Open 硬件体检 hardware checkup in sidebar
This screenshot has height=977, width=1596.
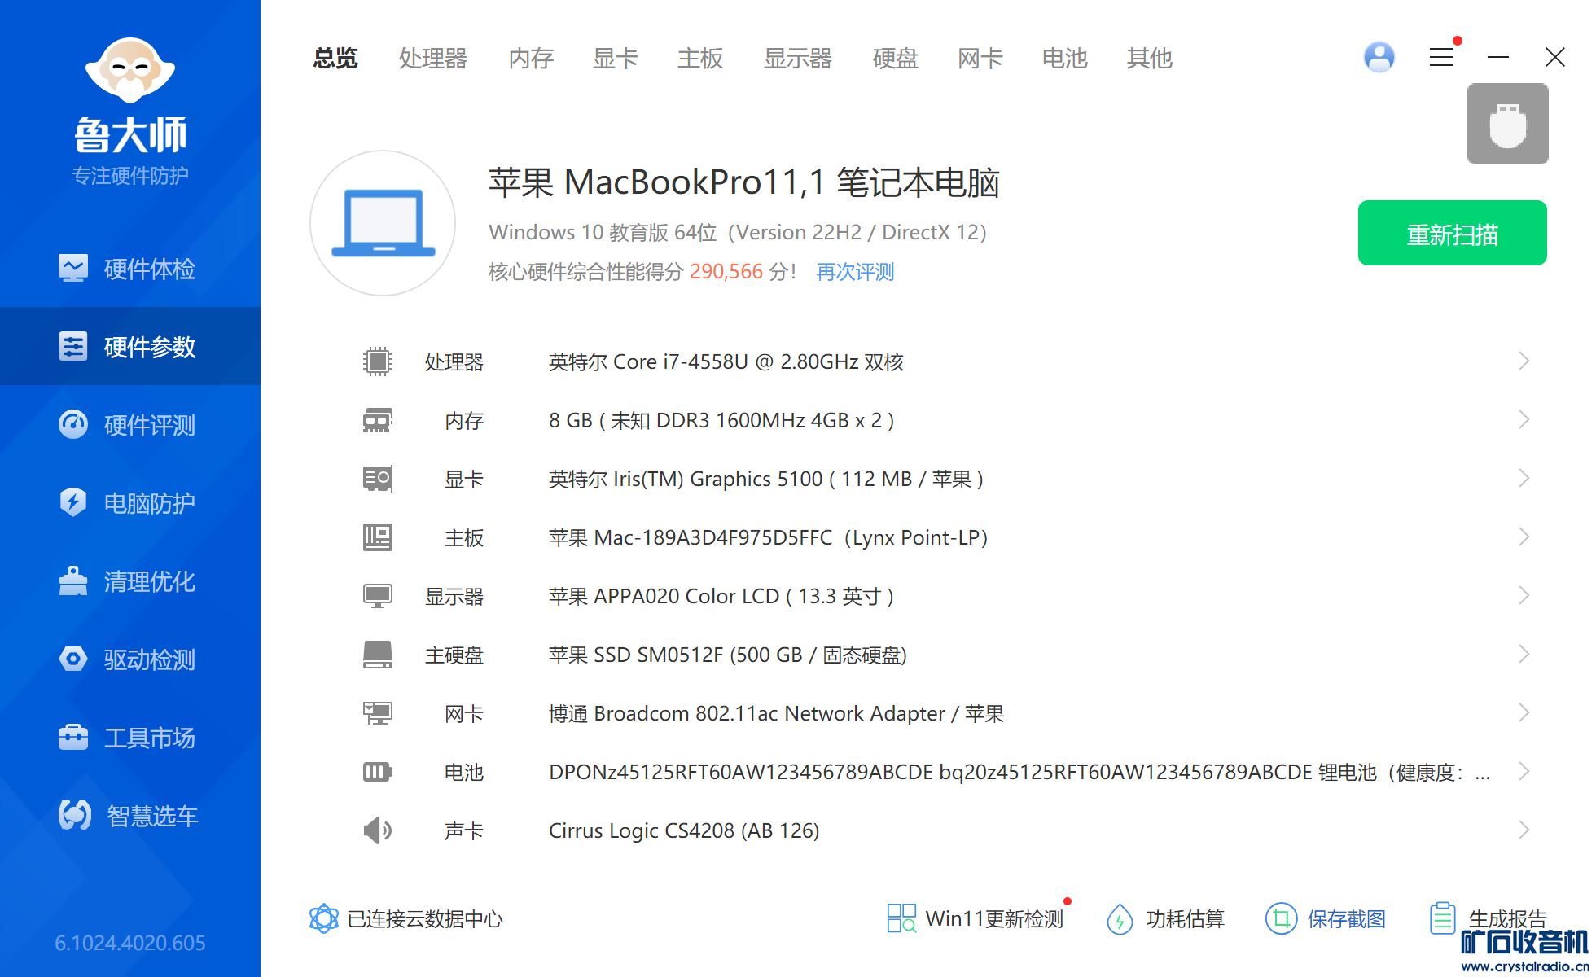point(130,269)
